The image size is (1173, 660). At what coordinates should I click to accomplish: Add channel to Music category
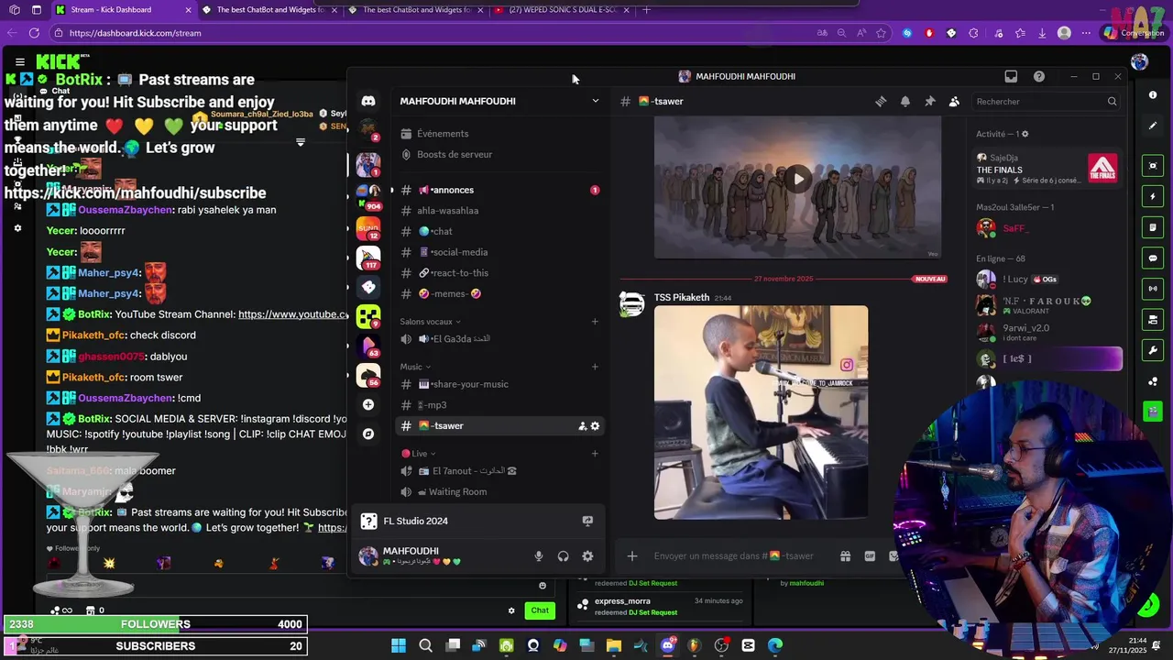click(x=595, y=367)
